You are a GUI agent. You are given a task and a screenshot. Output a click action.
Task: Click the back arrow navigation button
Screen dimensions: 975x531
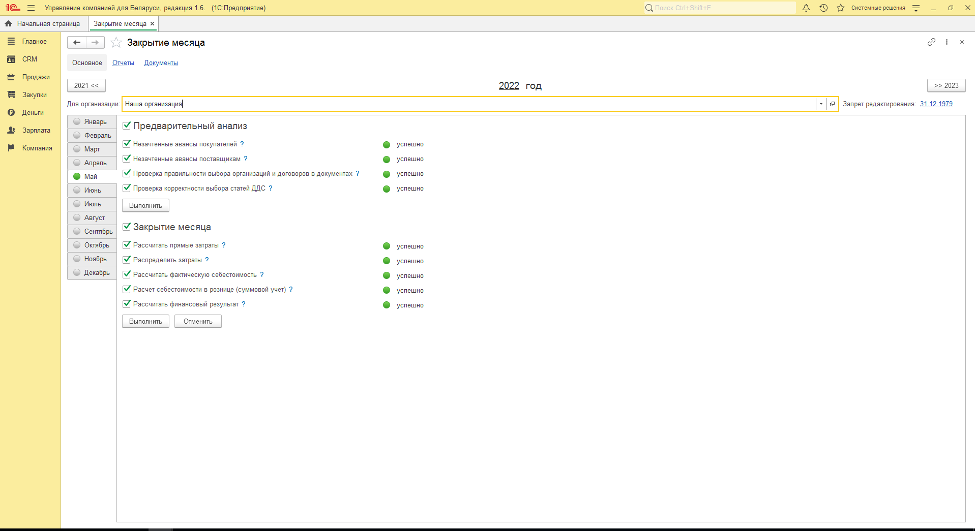[x=77, y=43]
